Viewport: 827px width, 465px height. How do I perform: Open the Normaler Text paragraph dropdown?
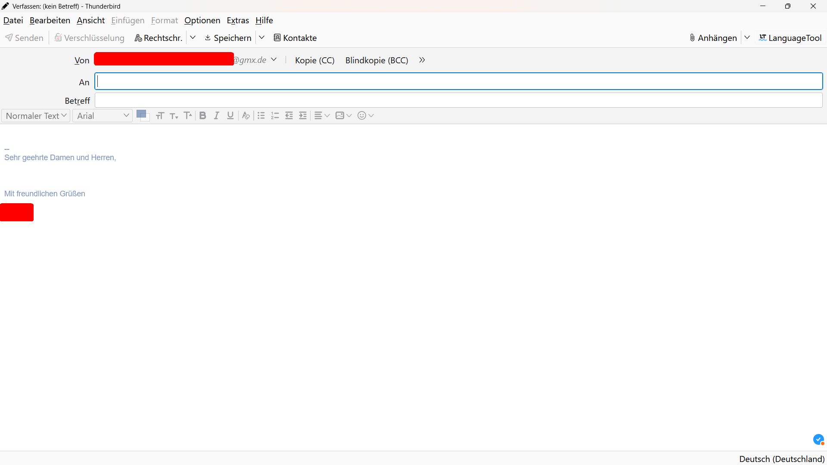pos(36,115)
